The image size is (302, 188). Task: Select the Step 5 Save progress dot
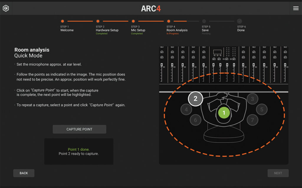[x=204, y=21]
